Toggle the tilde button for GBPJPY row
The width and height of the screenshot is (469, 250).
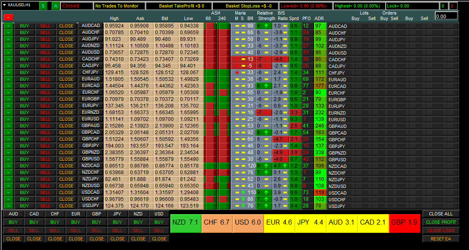[x=8, y=146]
